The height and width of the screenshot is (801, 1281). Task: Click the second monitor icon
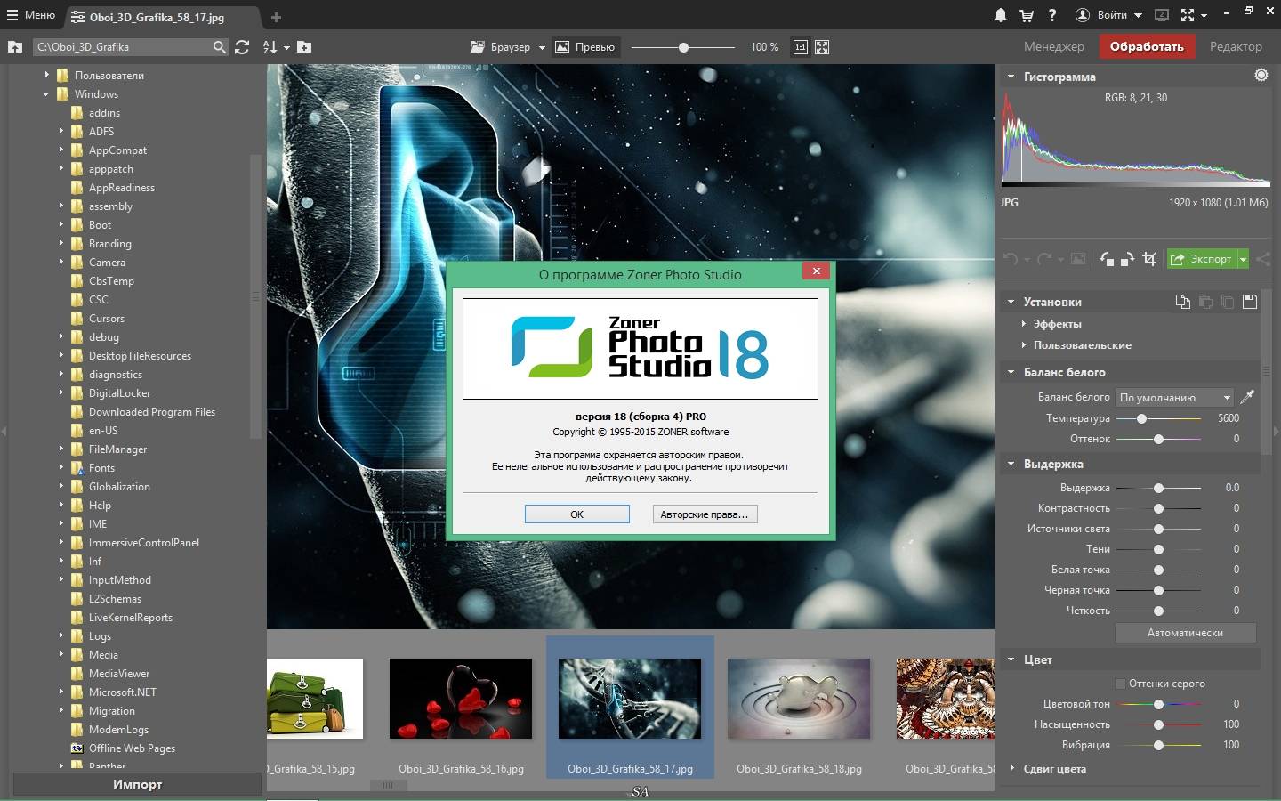click(1161, 15)
